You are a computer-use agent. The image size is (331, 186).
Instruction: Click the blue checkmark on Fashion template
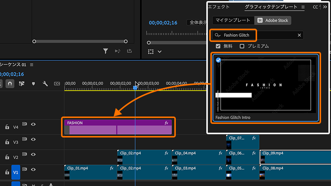tap(218, 60)
